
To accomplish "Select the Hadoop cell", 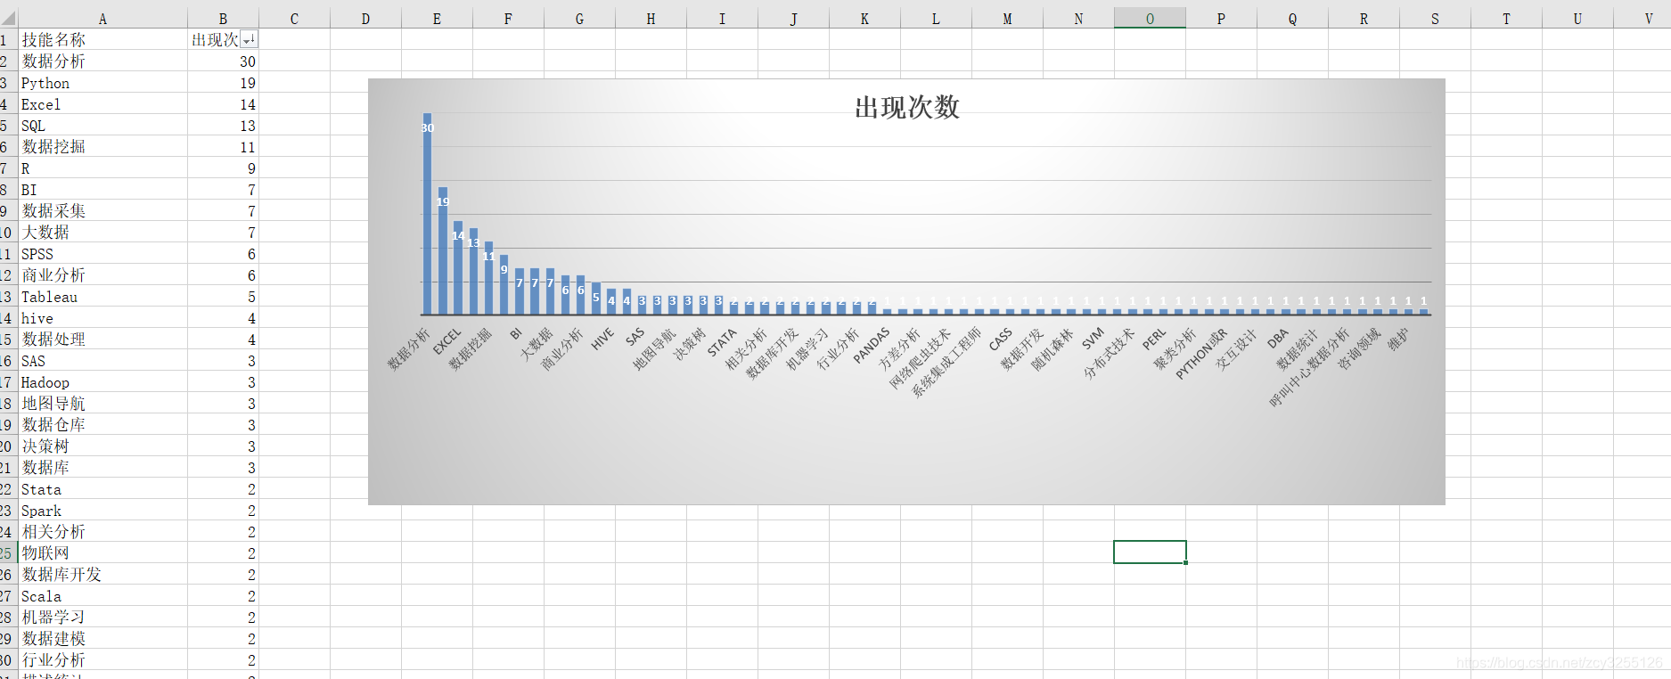I will pyautogui.click(x=102, y=382).
